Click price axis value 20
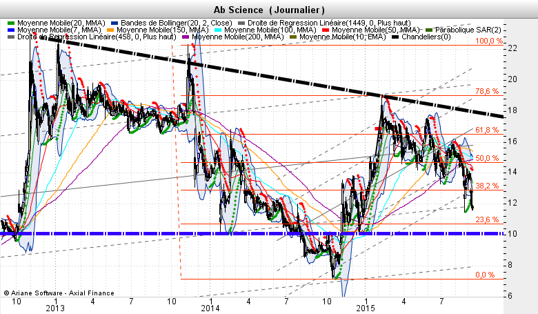This screenshot has width=538, height=314. [x=512, y=79]
